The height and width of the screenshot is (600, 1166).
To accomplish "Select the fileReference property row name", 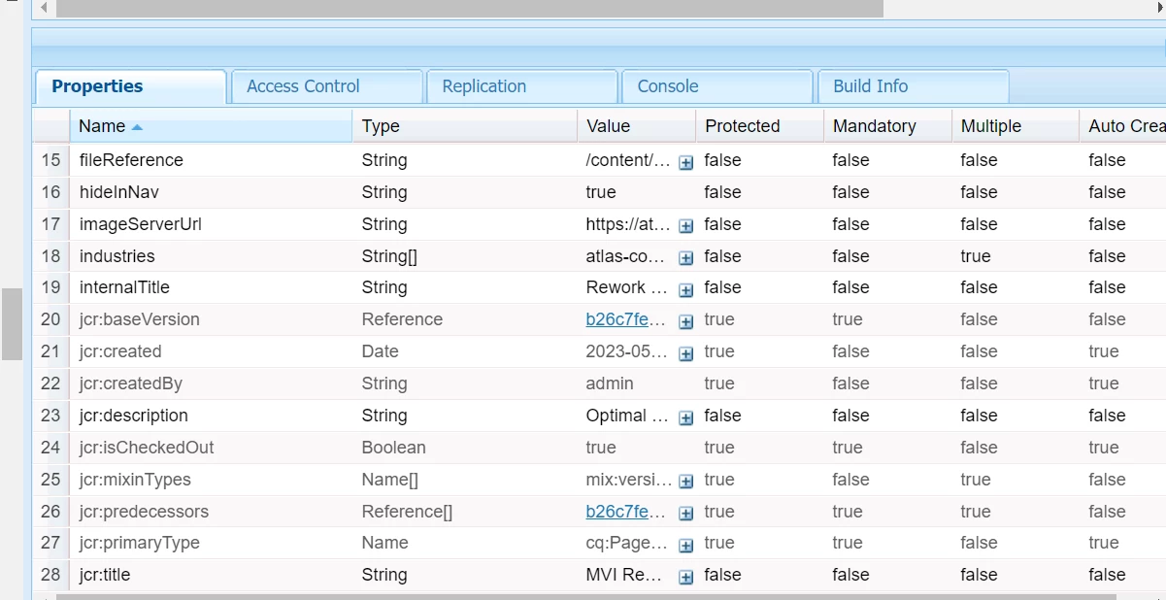I will pyautogui.click(x=131, y=160).
